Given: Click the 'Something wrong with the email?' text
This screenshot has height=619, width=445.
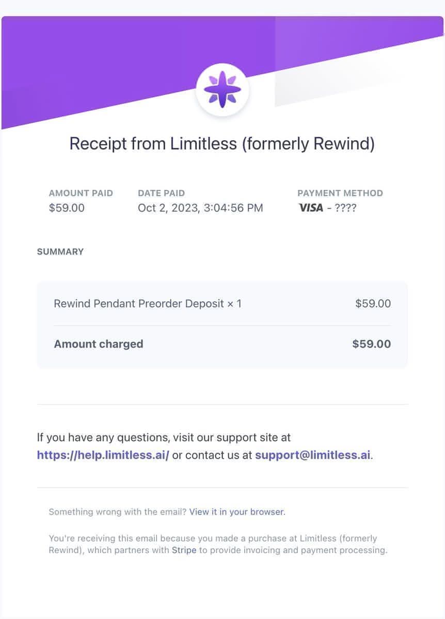Looking at the screenshot, I should click(117, 512).
